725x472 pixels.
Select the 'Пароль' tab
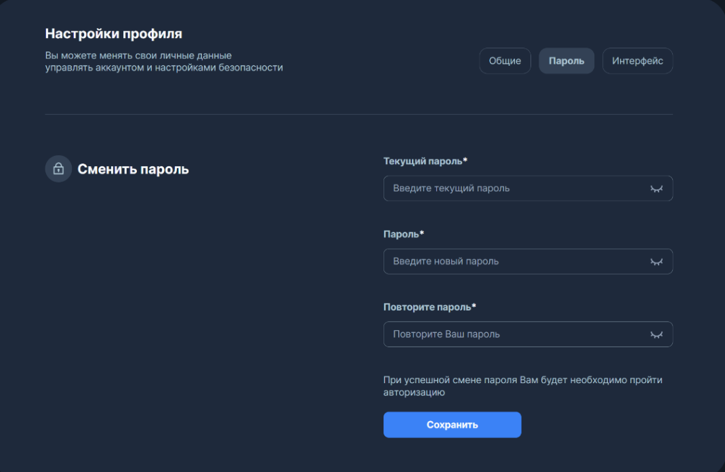566,60
